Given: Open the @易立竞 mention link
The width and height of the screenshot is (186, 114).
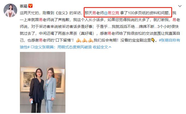Looking at the screenshot, I should pos(111,13).
